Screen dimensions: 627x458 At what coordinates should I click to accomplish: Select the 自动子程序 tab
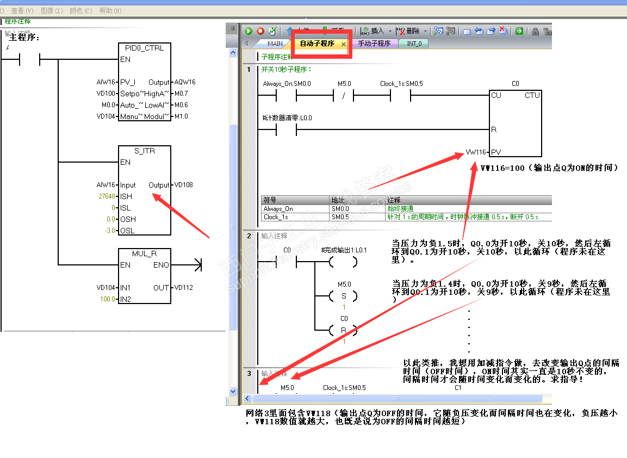tap(317, 44)
